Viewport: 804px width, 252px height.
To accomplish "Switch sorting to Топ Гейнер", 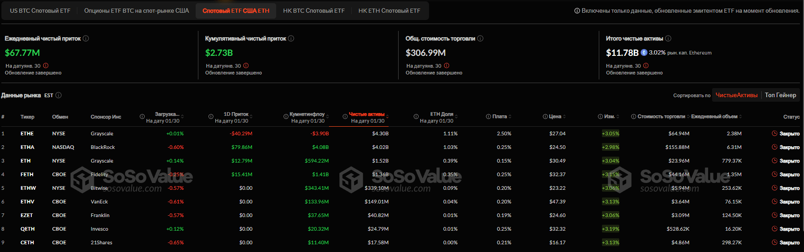I will pyautogui.click(x=780, y=95).
